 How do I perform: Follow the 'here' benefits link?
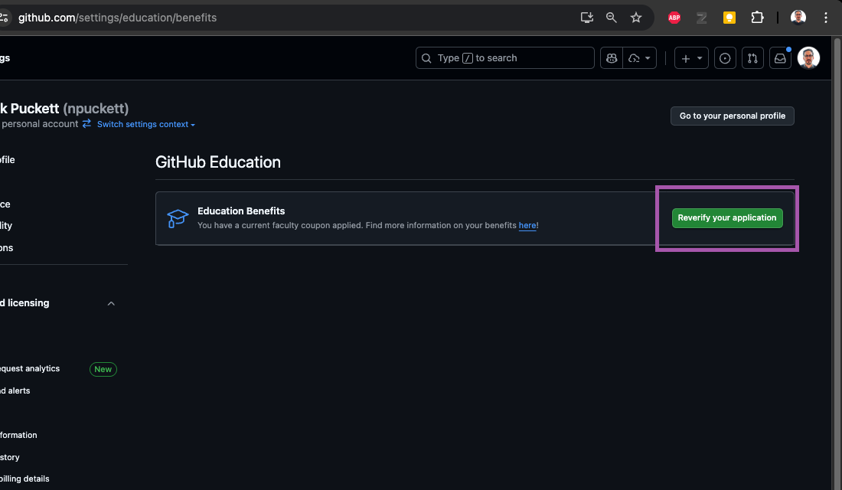coord(527,225)
